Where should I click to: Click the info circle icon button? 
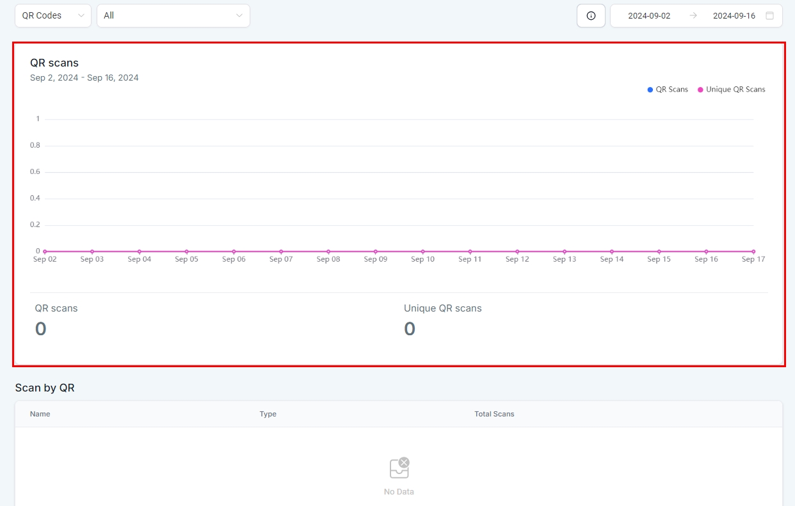591,16
